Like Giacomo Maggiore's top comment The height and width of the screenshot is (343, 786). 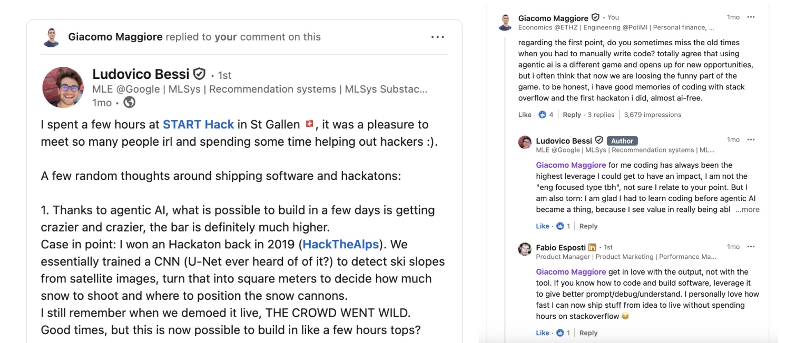click(x=525, y=115)
